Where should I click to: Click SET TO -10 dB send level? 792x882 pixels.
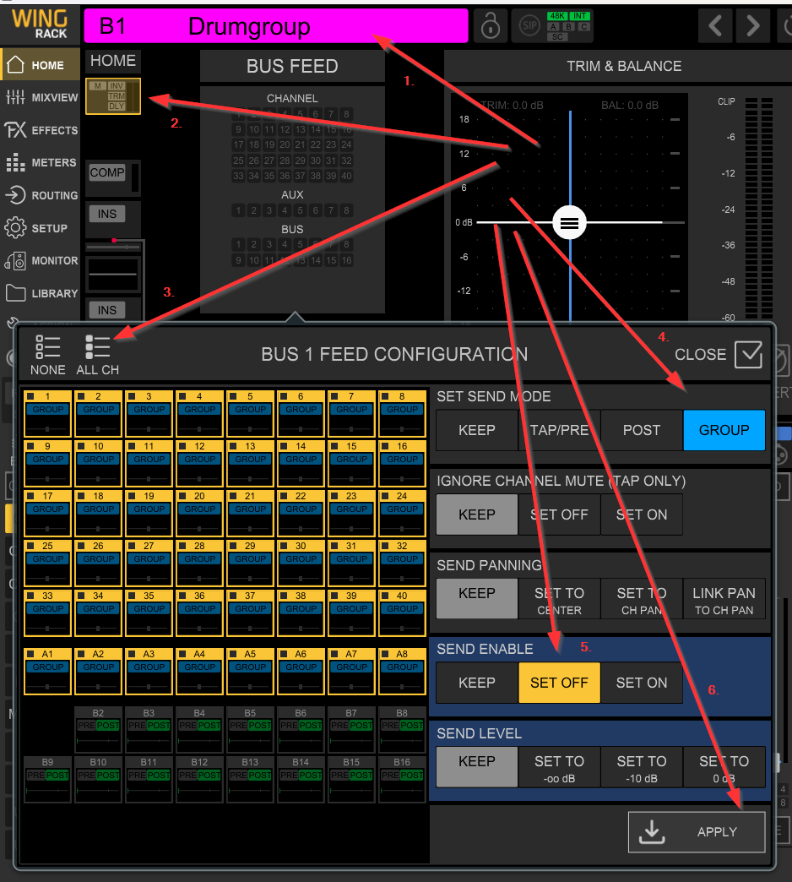[641, 768]
